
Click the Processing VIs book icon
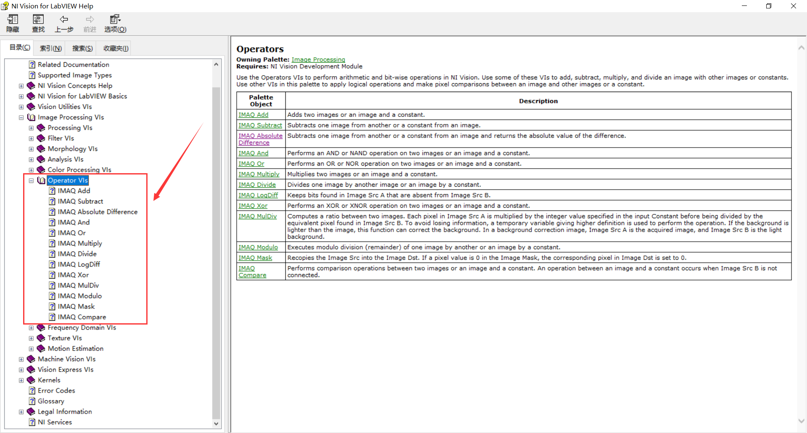41,128
